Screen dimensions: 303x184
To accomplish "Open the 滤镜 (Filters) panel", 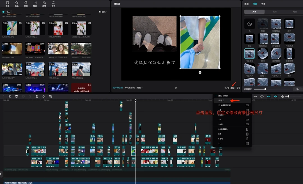I will click(44, 4).
